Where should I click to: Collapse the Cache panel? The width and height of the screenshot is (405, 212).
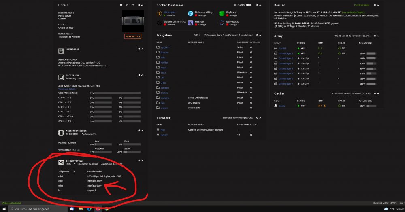point(378,93)
